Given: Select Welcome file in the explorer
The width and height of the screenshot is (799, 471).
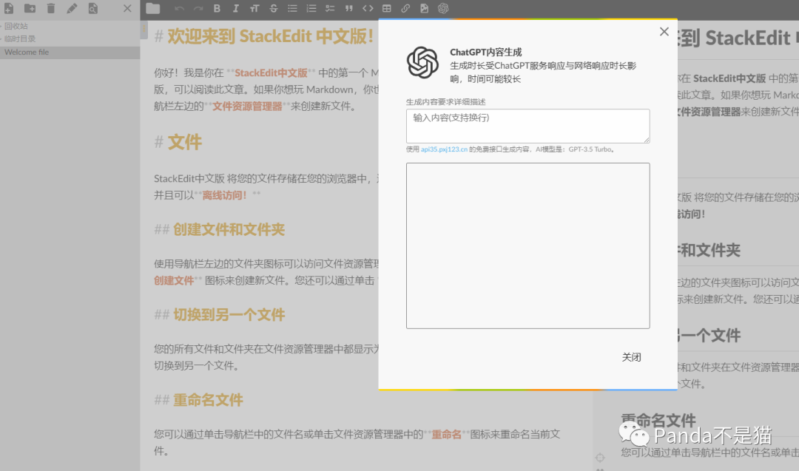Looking at the screenshot, I should (x=70, y=52).
